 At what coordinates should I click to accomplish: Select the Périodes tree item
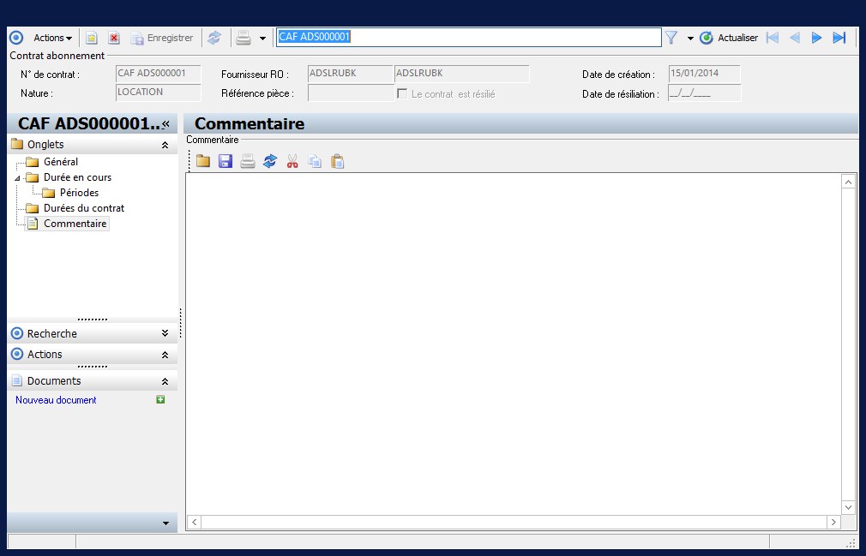click(79, 193)
